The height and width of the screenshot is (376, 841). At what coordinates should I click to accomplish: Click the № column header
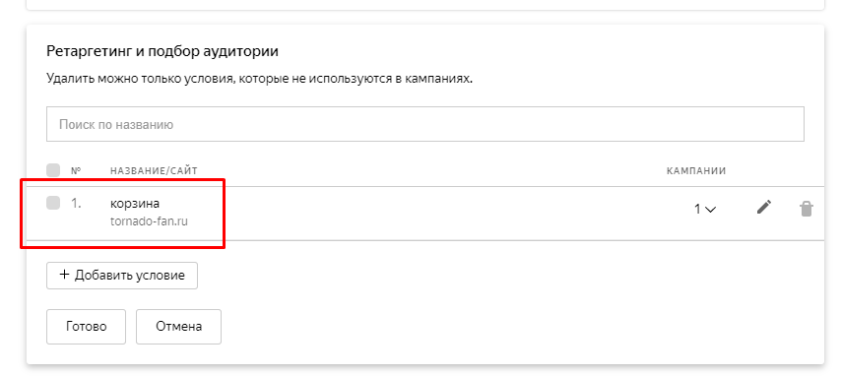click(76, 170)
